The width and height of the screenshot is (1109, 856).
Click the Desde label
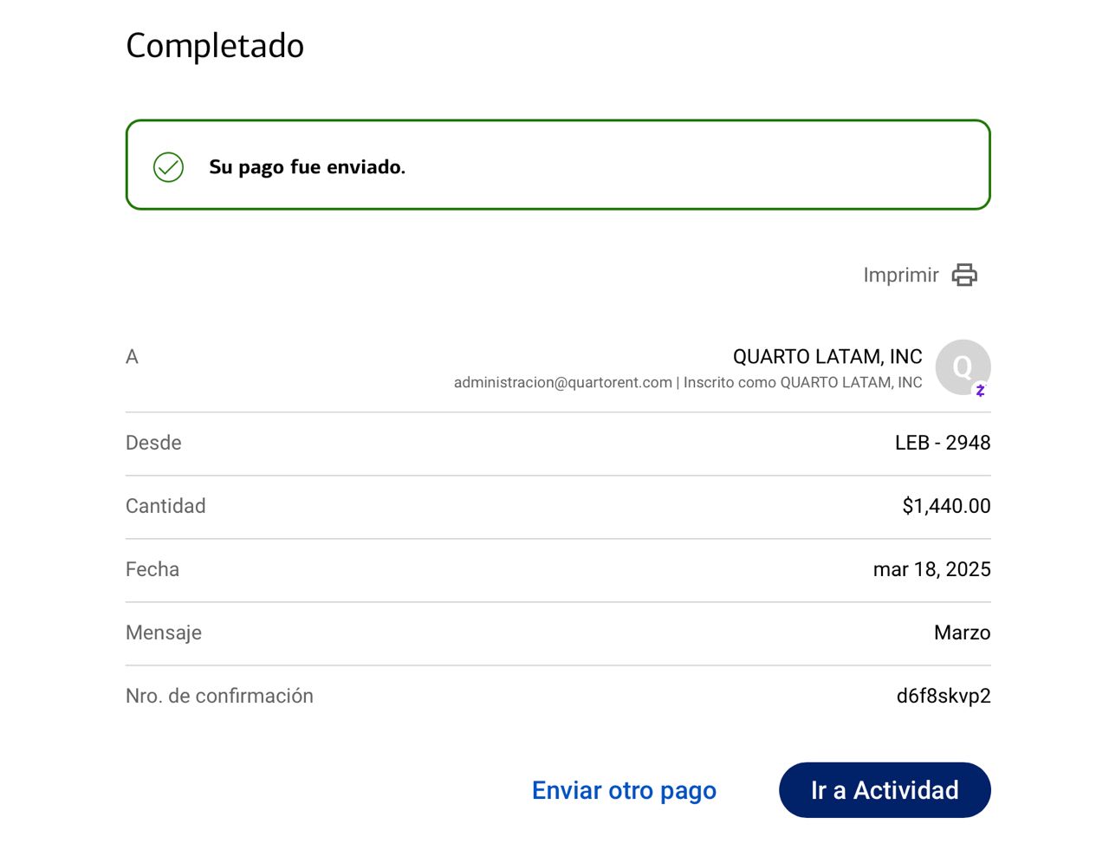pyautogui.click(x=153, y=443)
